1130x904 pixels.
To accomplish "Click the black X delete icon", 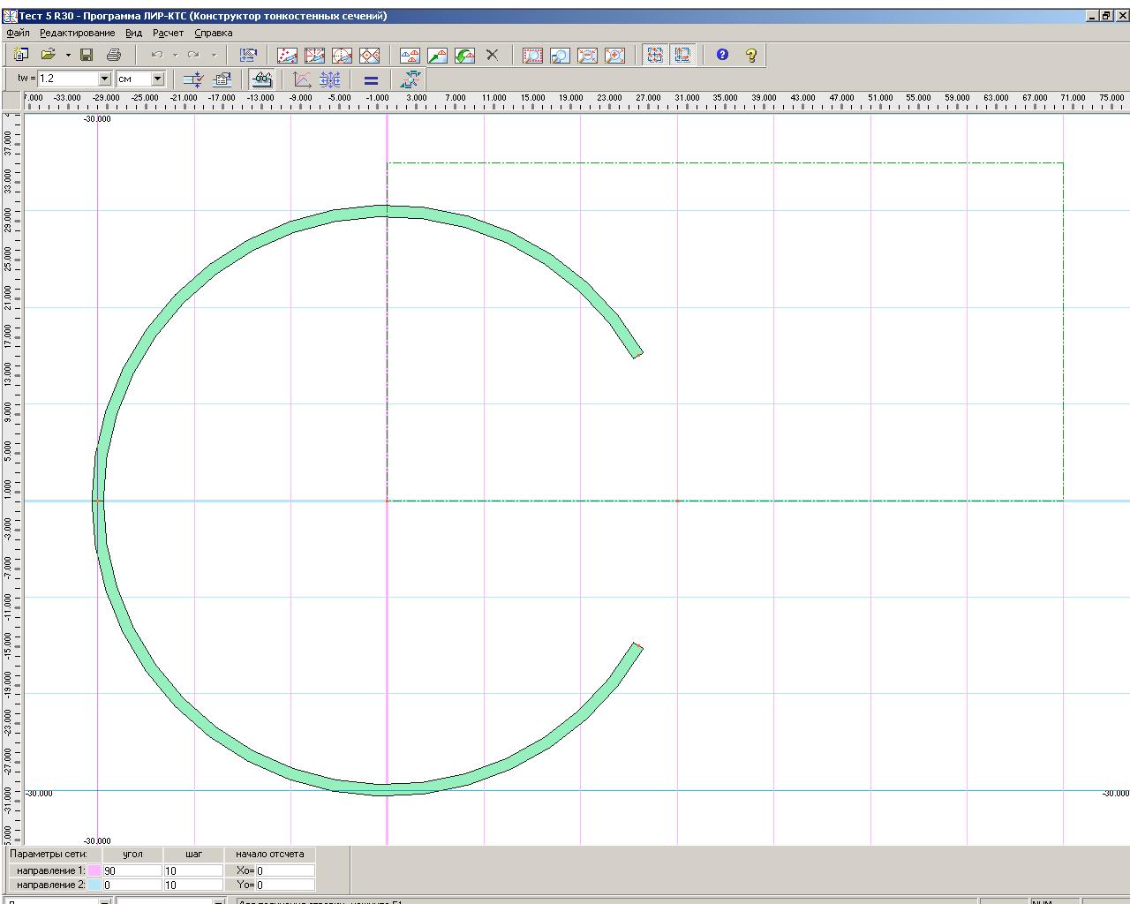I will coord(492,55).
